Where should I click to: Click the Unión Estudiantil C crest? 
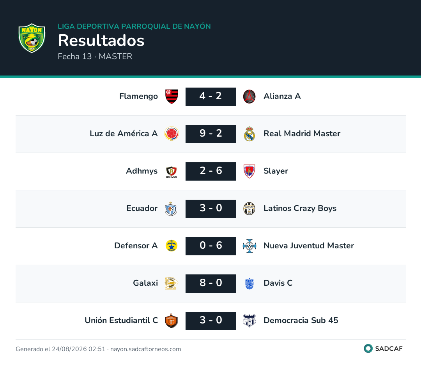pyautogui.click(x=172, y=321)
